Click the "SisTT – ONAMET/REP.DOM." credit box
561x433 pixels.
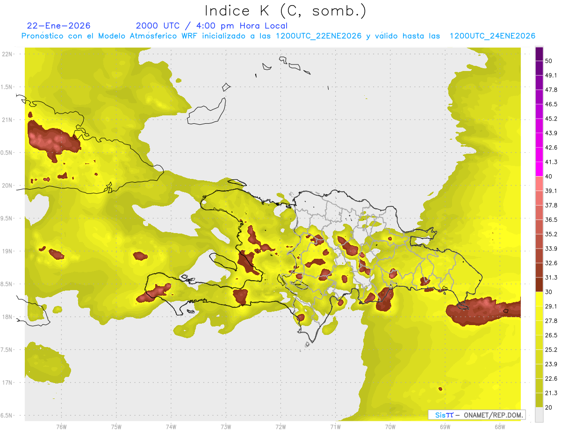pyautogui.click(x=477, y=415)
